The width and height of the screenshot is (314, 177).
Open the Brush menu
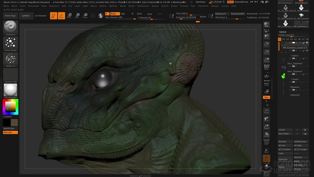click(15, 6)
